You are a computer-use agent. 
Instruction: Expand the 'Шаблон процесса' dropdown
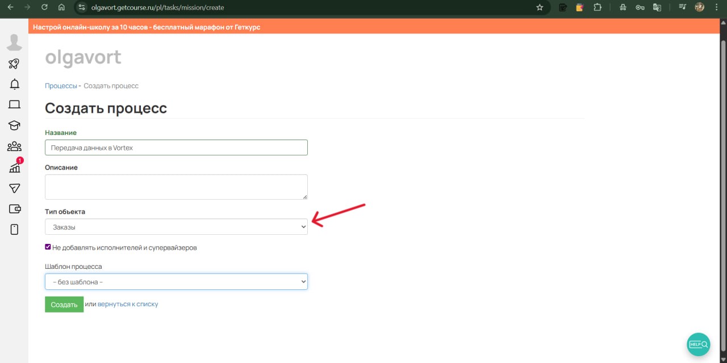176,282
